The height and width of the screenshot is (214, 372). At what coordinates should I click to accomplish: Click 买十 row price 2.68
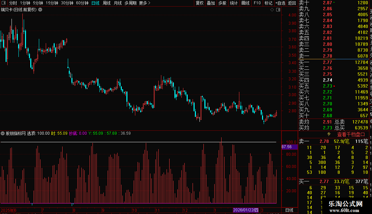point(328,116)
